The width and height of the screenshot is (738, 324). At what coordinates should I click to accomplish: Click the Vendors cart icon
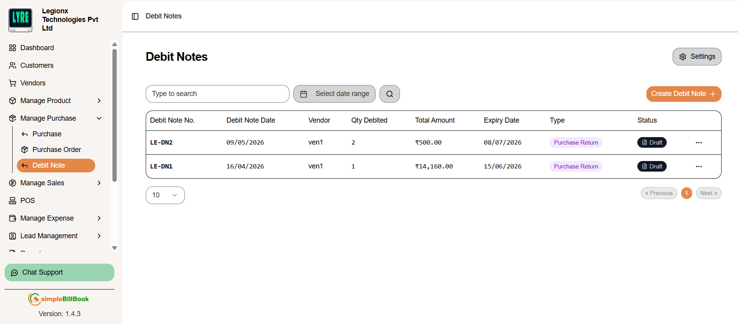click(x=13, y=83)
